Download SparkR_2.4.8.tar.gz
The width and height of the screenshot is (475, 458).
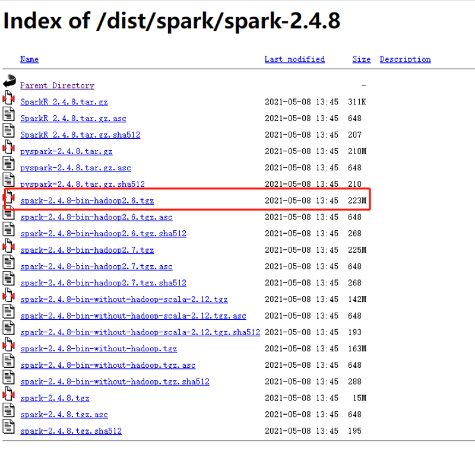pyautogui.click(x=64, y=101)
